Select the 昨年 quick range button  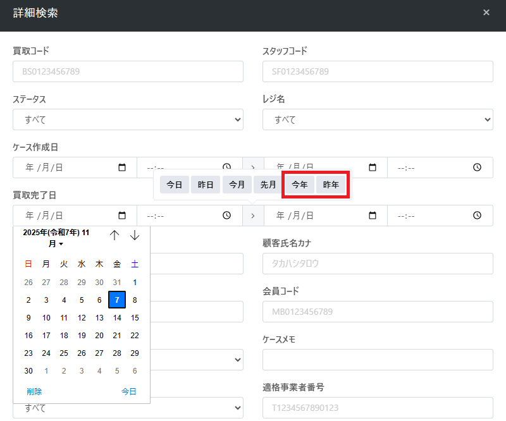tap(331, 185)
